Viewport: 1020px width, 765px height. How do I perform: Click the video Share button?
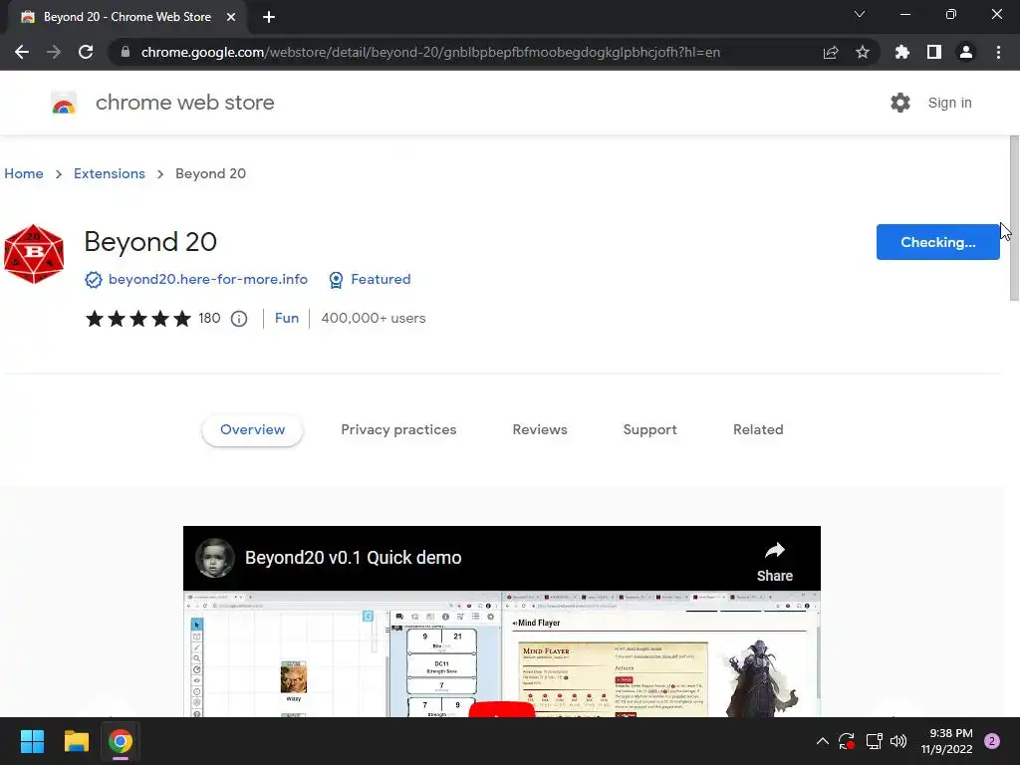pos(775,562)
